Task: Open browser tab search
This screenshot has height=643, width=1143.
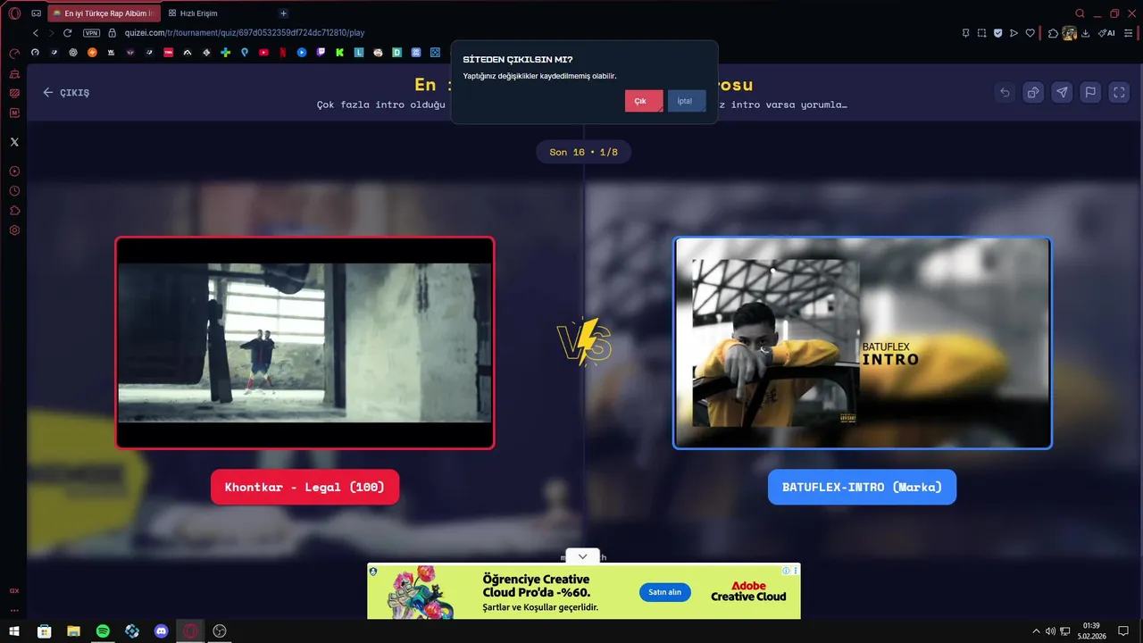Action: 1080,13
